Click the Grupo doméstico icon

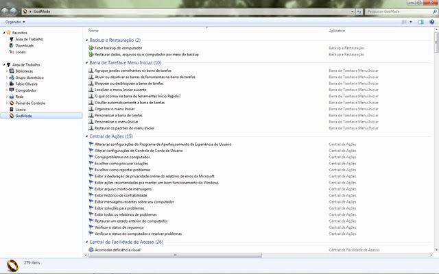12,77
